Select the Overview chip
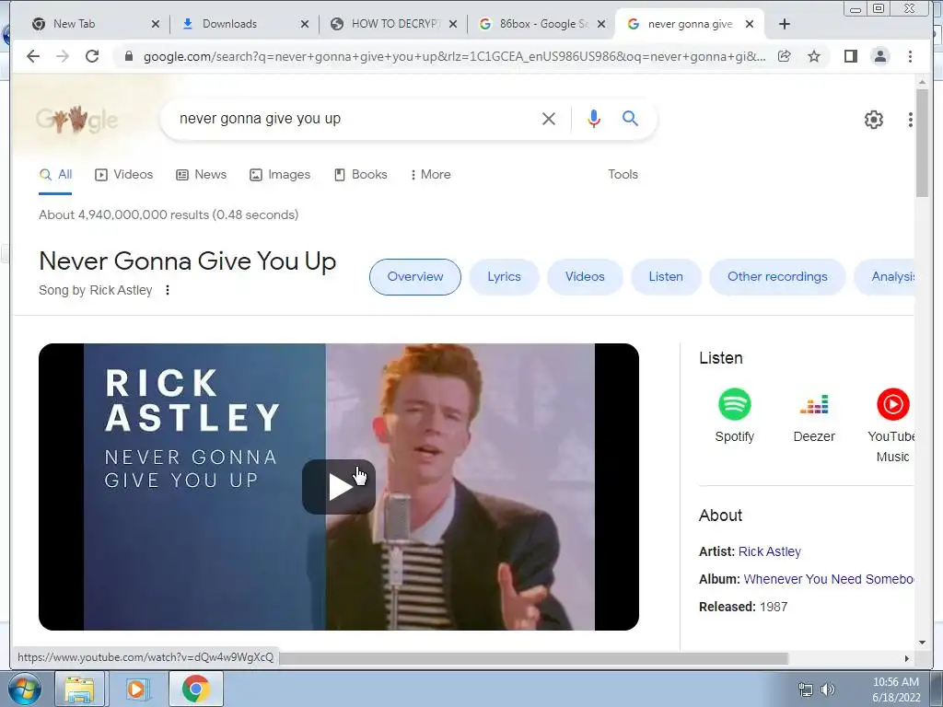This screenshot has width=943, height=707. pyautogui.click(x=415, y=276)
